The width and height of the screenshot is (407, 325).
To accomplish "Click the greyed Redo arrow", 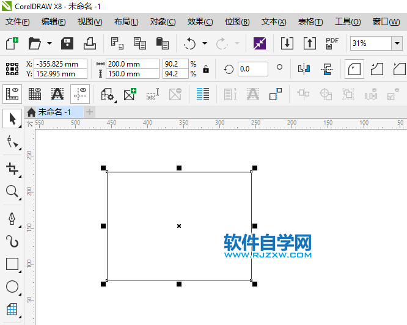I will click(x=222, y=43).
